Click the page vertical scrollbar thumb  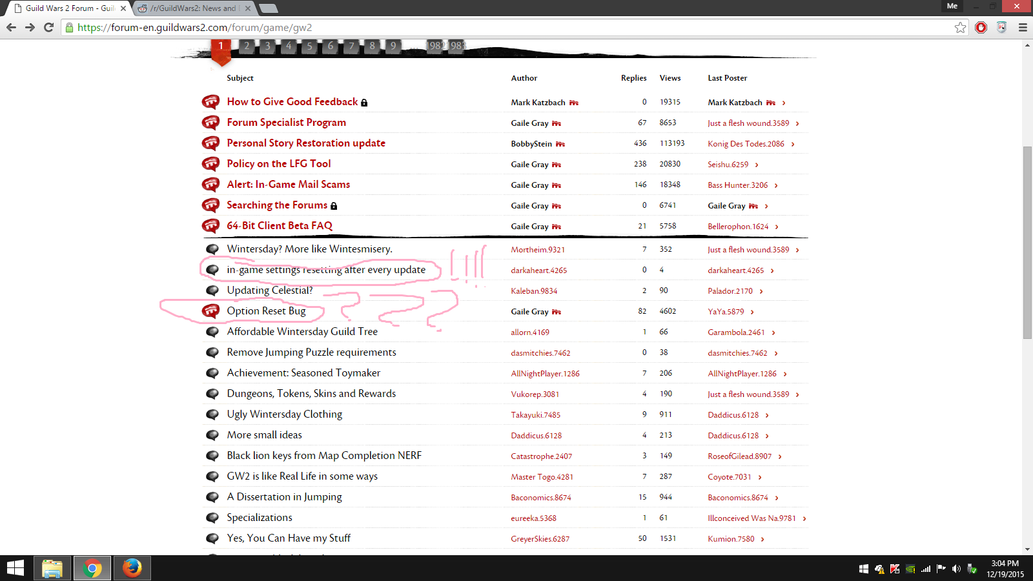point(1027,243)
